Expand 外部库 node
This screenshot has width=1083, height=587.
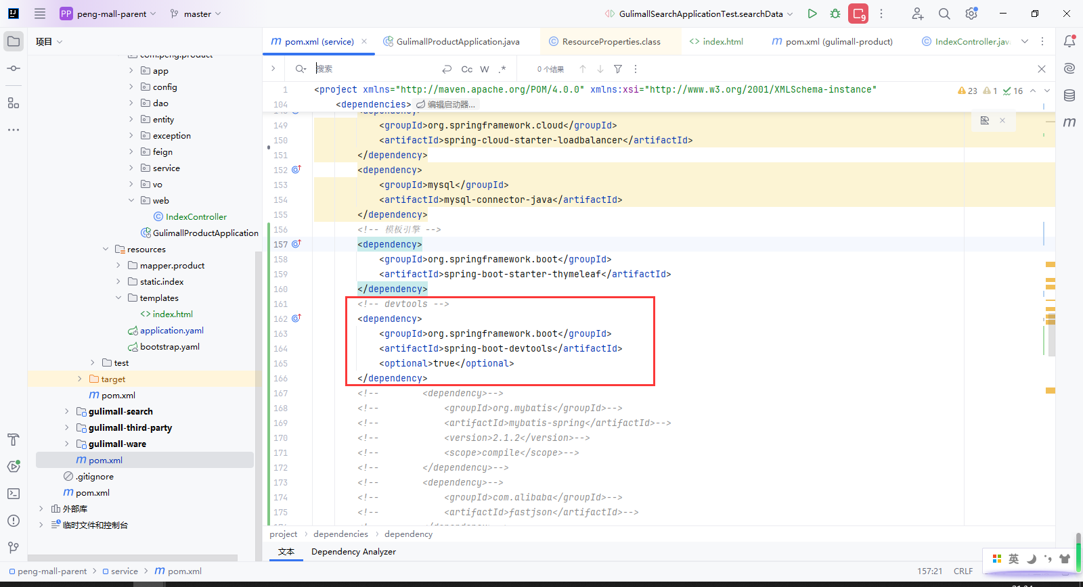coord(41,509)
